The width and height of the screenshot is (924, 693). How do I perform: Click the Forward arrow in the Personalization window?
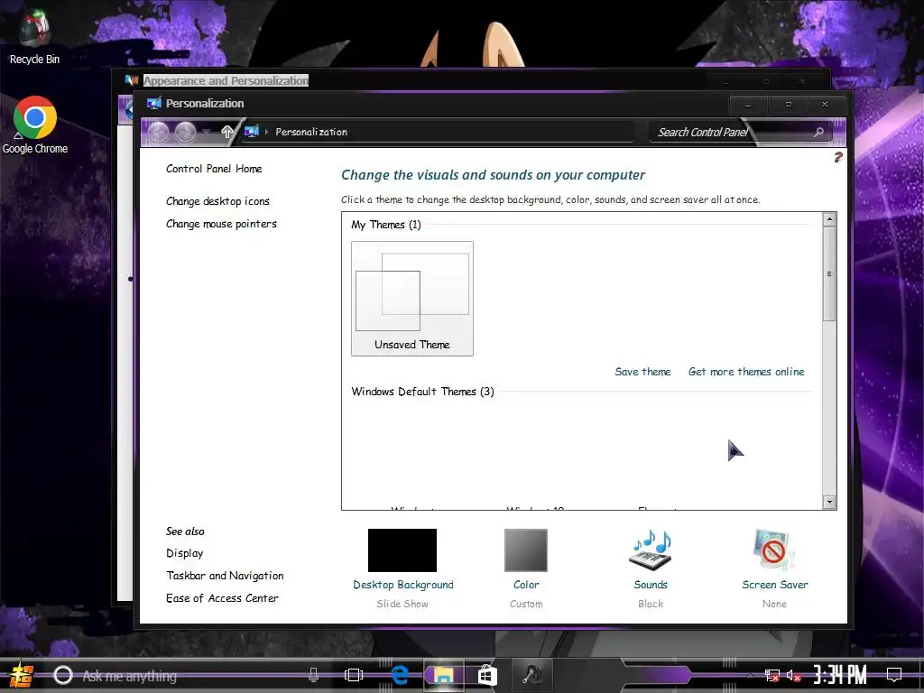(185, 132)
